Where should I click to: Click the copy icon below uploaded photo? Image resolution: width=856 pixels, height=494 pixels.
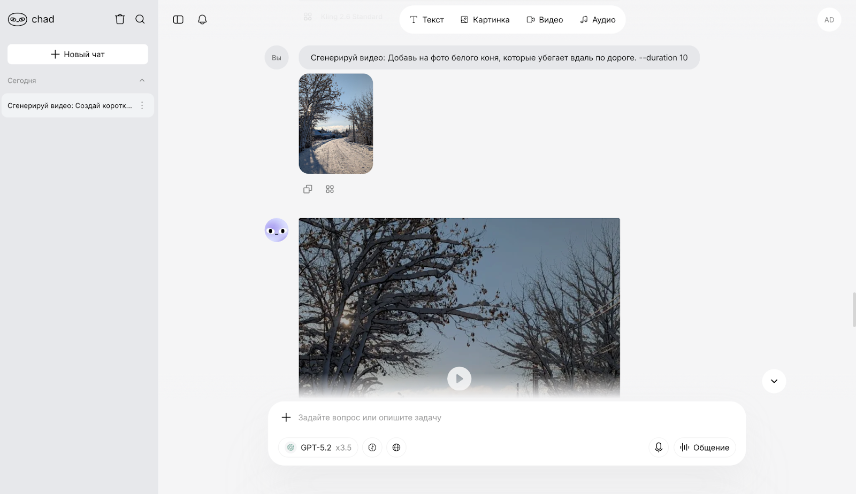click(x=308, y=189)
